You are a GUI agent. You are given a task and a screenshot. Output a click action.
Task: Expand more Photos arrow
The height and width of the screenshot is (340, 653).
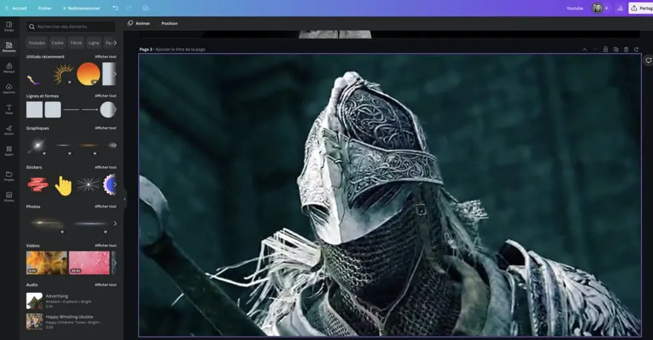[x=115, y=223]
